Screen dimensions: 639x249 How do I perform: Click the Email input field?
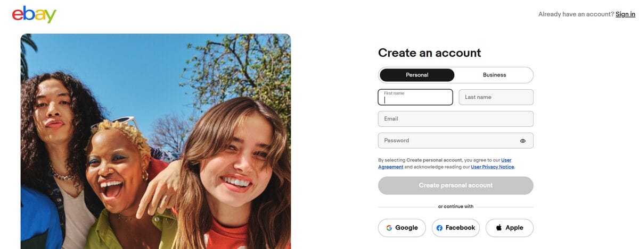click(455, 119)
